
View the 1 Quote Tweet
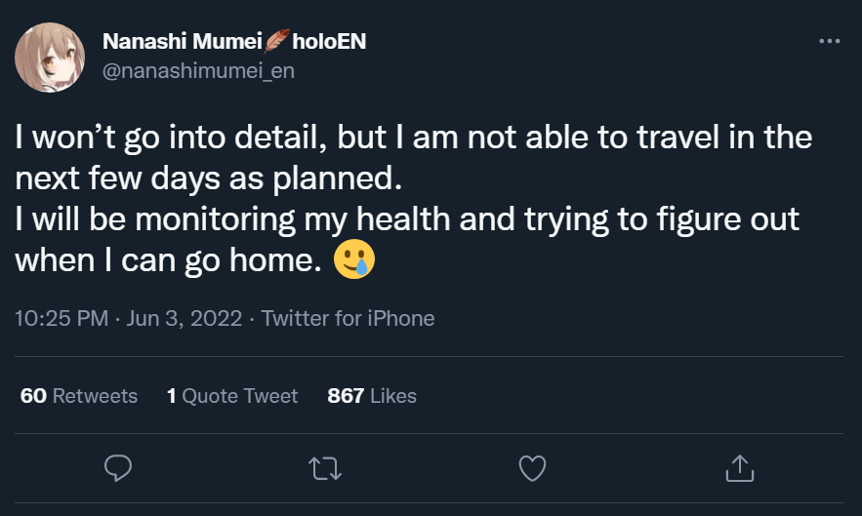232,396
